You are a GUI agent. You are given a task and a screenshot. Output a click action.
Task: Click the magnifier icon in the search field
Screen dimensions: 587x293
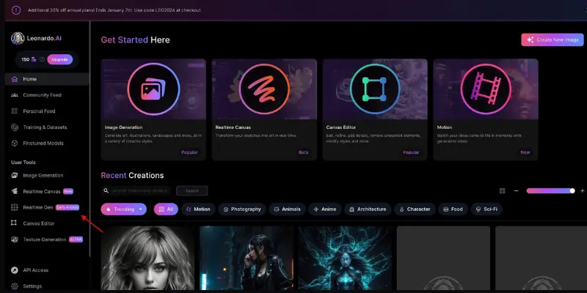pos(106,190)
